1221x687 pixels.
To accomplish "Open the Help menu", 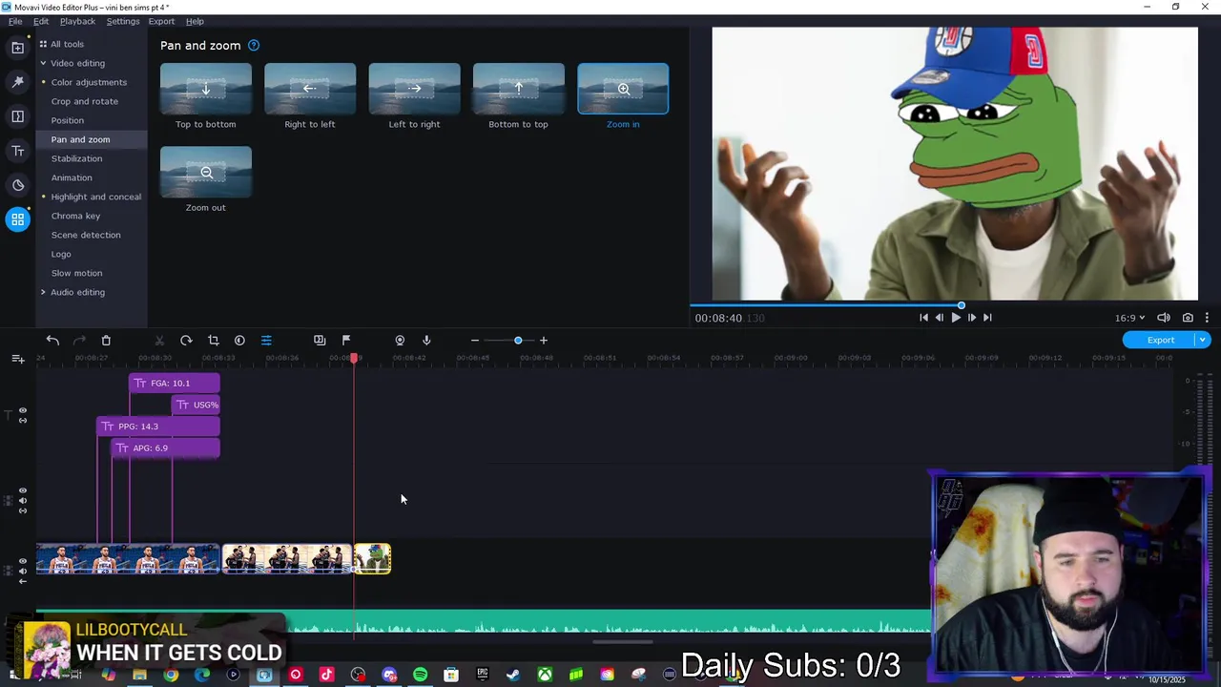I will pos(195,21).
